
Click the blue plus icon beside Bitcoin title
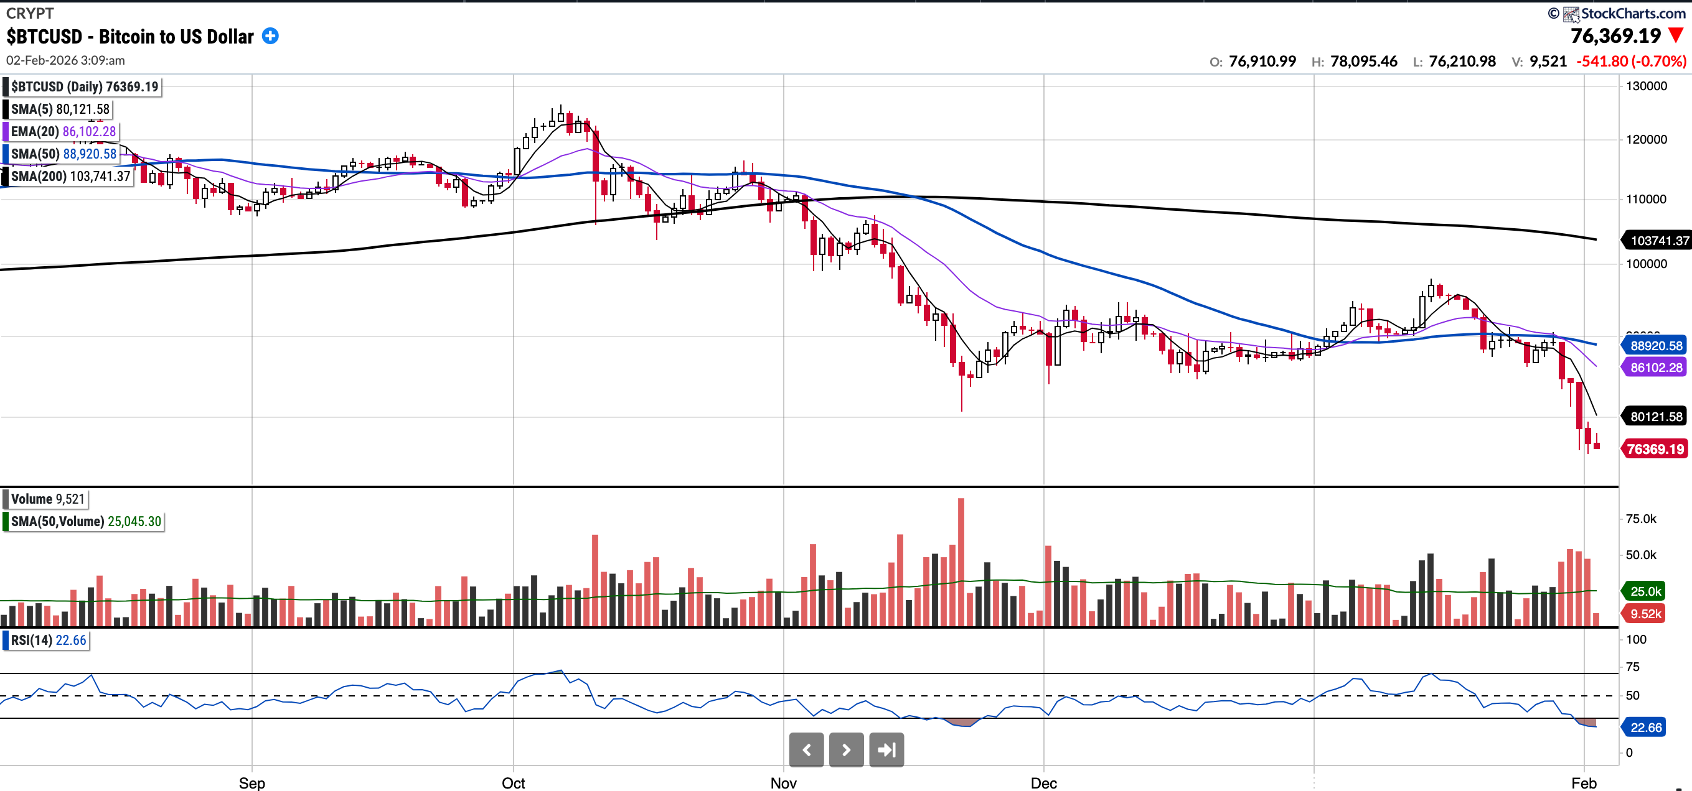(x=270, y=36)
